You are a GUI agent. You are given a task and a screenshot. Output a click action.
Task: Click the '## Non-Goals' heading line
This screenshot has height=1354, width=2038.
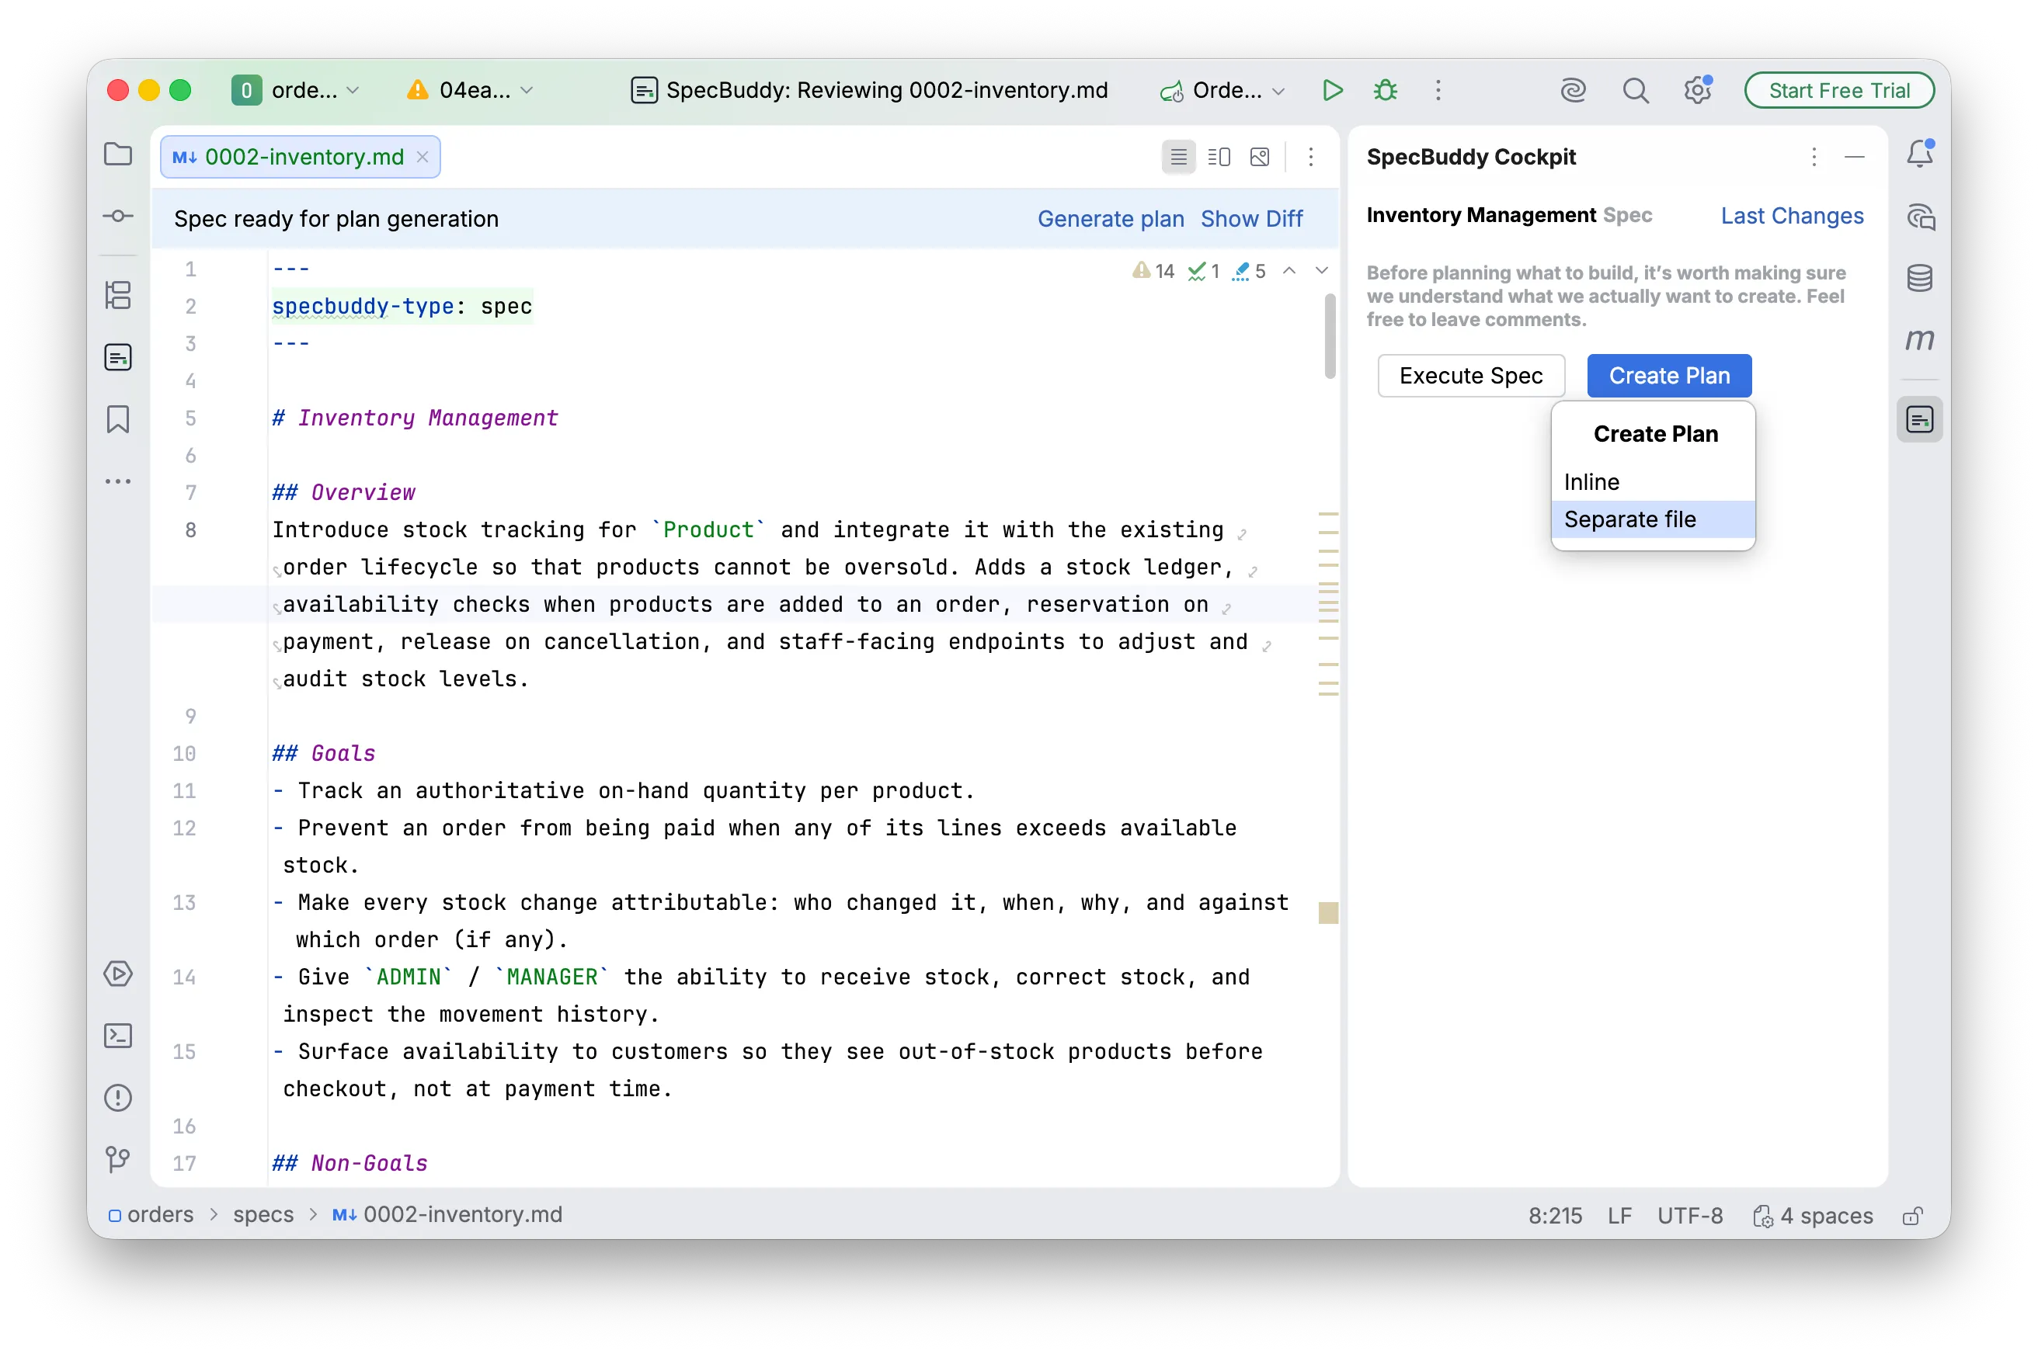[x=350, y=1163]
